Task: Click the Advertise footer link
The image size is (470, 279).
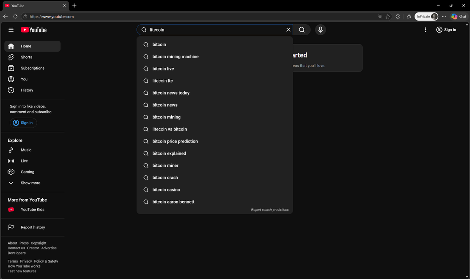Action: (49, 248)
